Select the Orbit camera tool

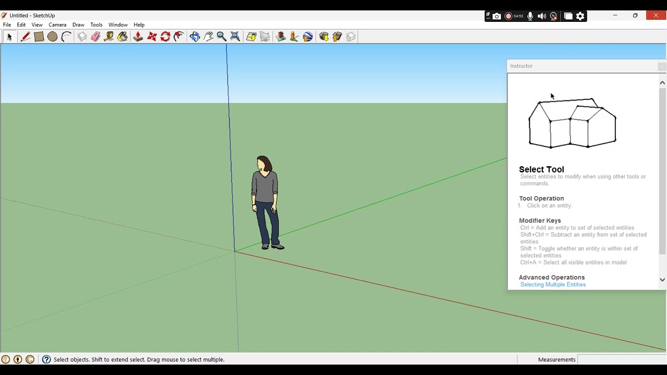(x=194, y=36)
